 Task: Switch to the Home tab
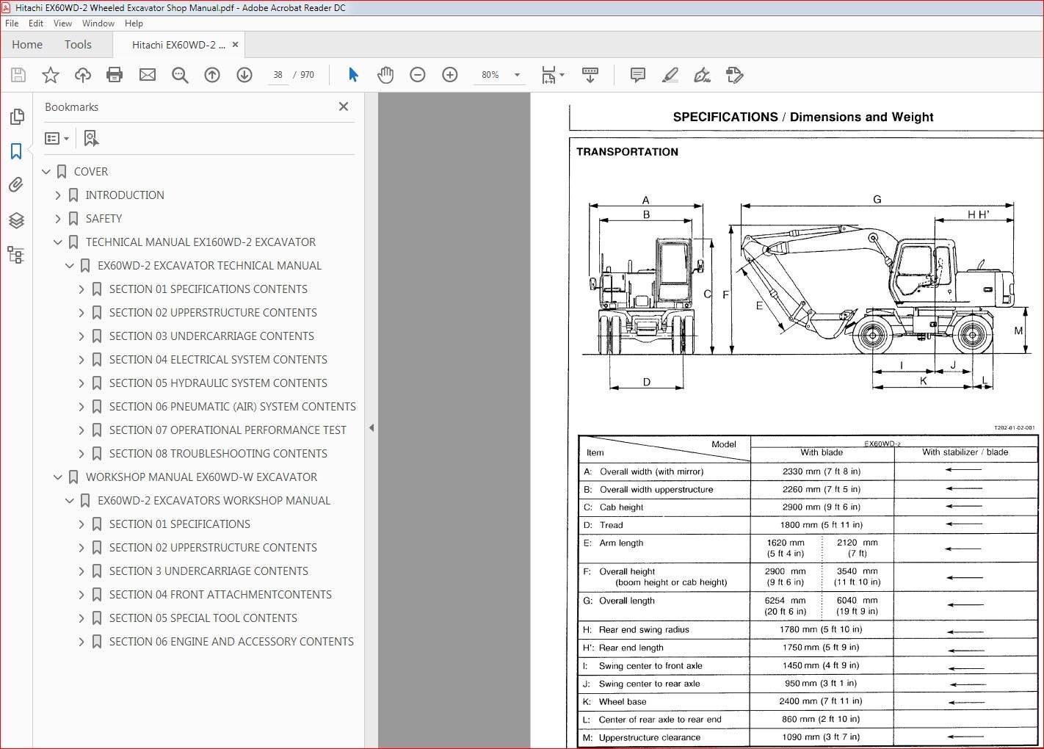27,45
